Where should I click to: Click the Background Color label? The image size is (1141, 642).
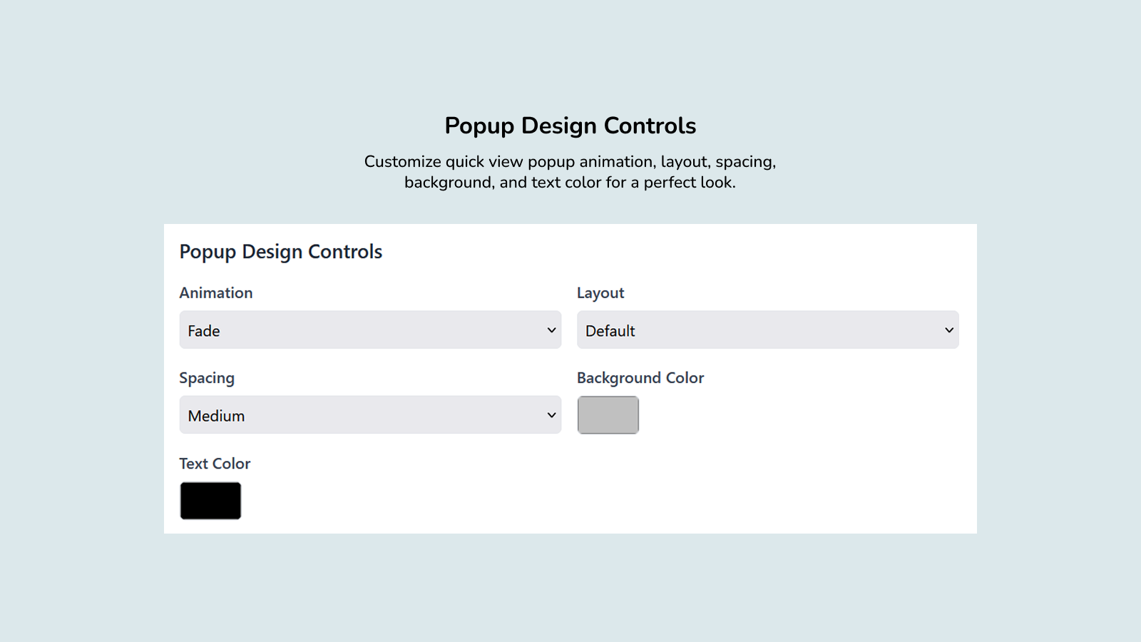640,377
